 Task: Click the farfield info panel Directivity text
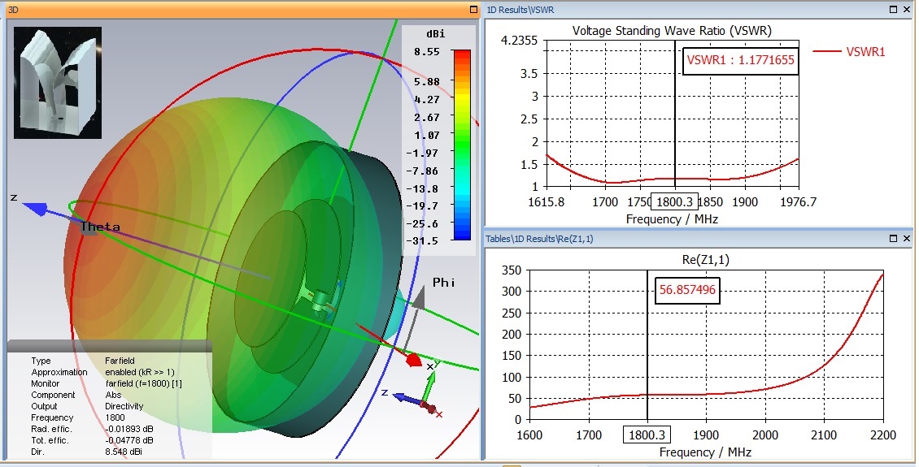tap(124, 406)
